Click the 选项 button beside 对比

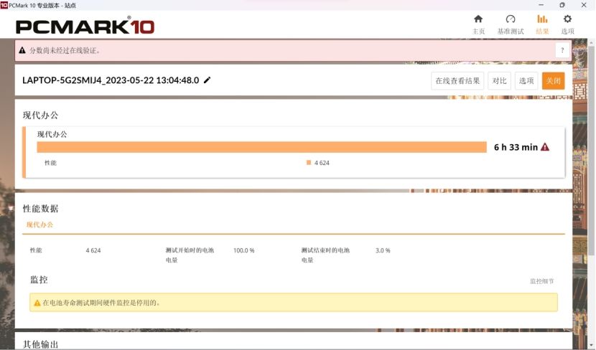point(526,81)
